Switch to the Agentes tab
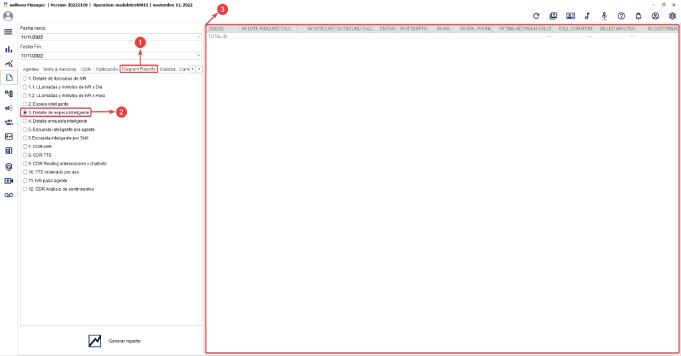 click(x=31, y=69)
